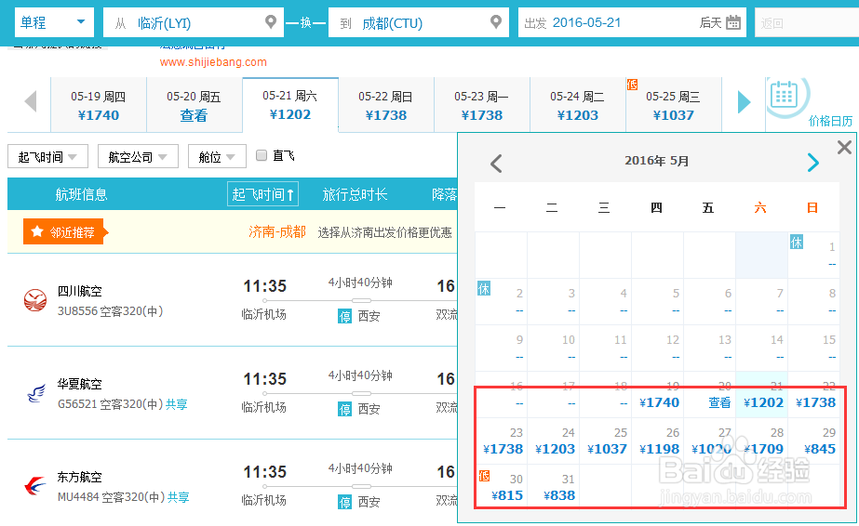The image size is (859, 526).
Task: Sort flights by 起飞时间 column header
Action: click(x=262, y=194)
